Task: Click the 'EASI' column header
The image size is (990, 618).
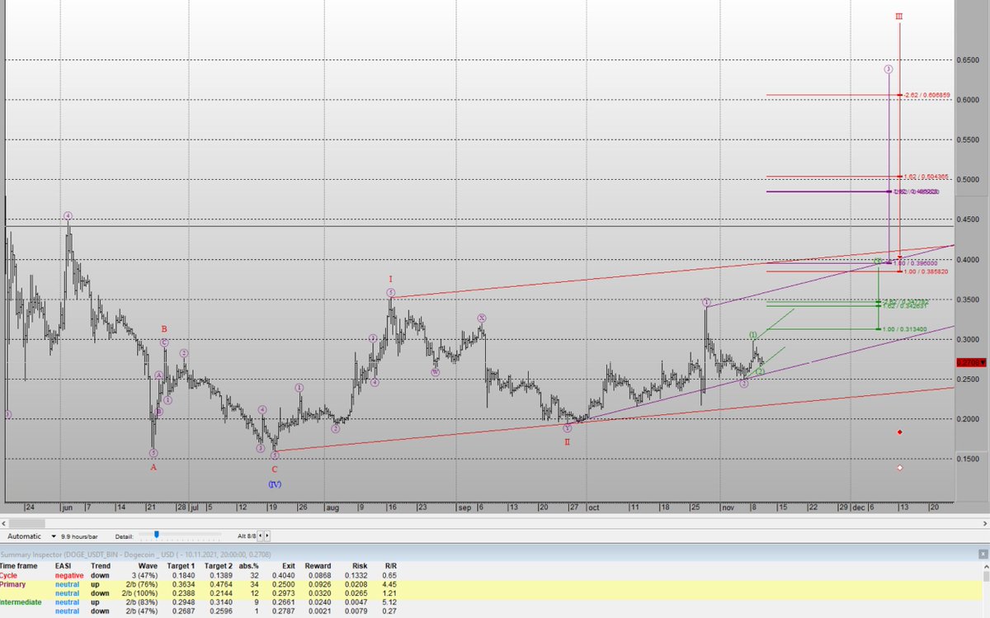Action: (x=64, y=566)
